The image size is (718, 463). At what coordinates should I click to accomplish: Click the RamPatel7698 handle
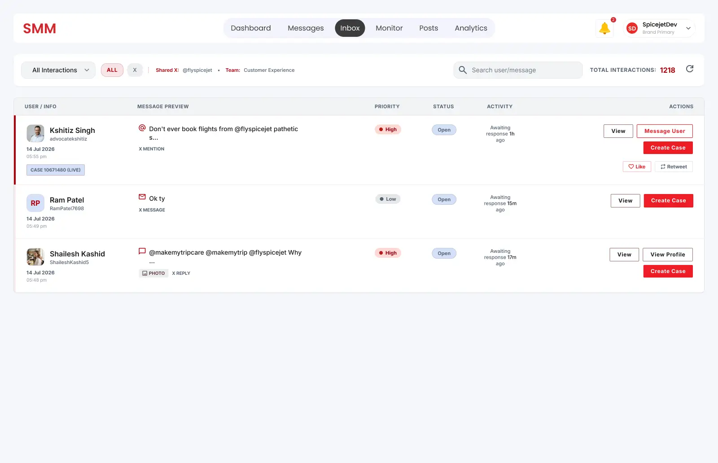pyautogui.click(x=67, y=208)
